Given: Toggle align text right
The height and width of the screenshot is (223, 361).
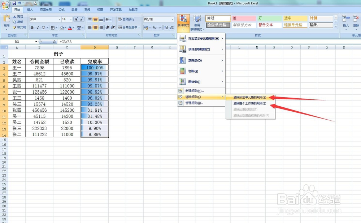Looking at the screenshot, I should pyautogui.click(x=101, y=27).
